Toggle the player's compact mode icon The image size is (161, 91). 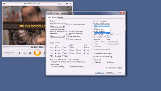point(60,4)
